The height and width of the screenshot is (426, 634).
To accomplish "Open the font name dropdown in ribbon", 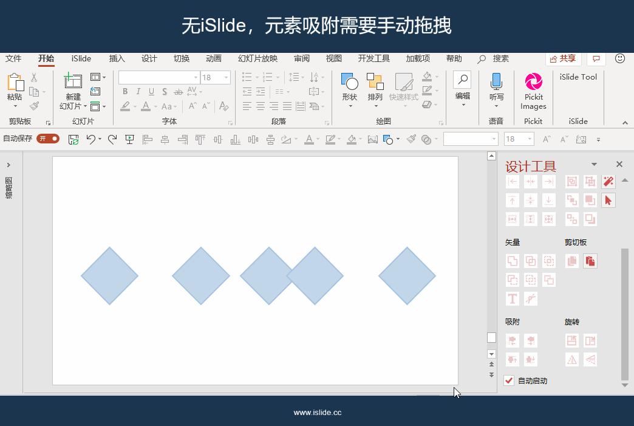I will click(196, 77).
